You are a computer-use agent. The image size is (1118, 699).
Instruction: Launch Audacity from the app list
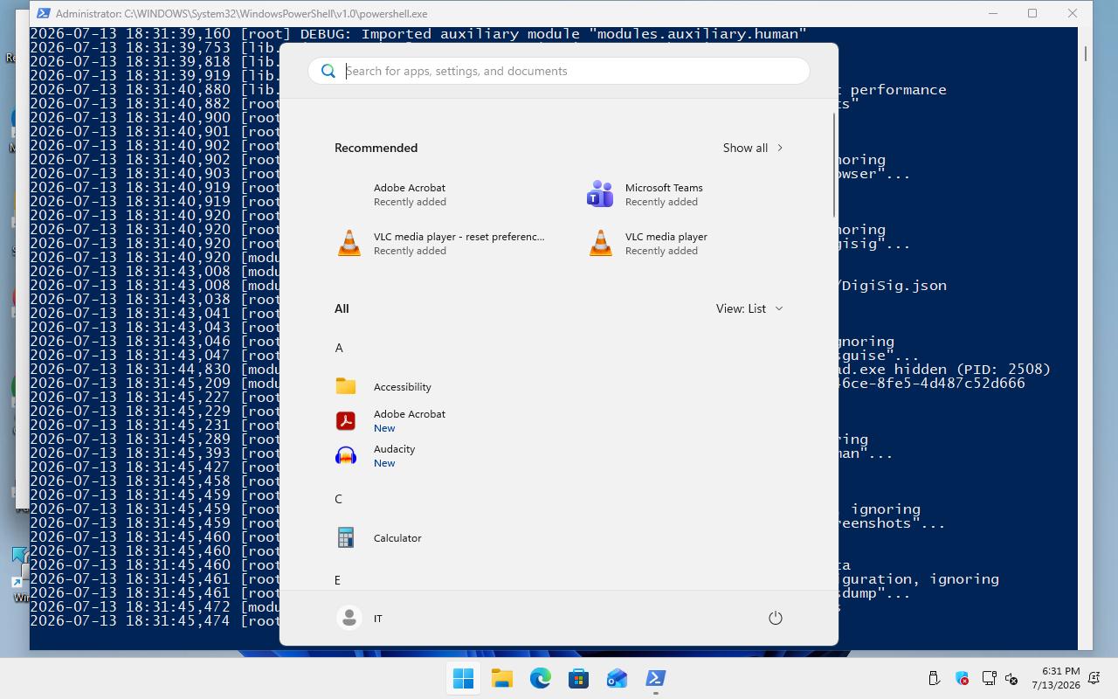click(x=559, y=455)
